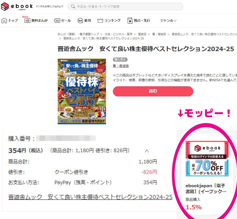The image size is (237, 219).
Task: Open the underlined book title link in purchase details
Action: 90,197
